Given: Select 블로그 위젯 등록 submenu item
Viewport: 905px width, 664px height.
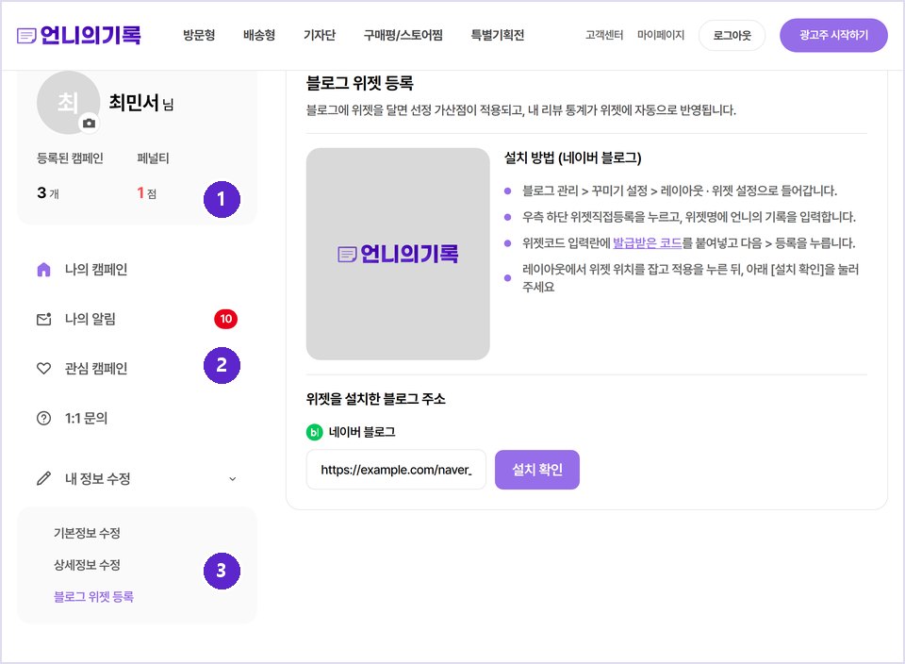Looking at the screenshot, I should (x=93, y=596).
